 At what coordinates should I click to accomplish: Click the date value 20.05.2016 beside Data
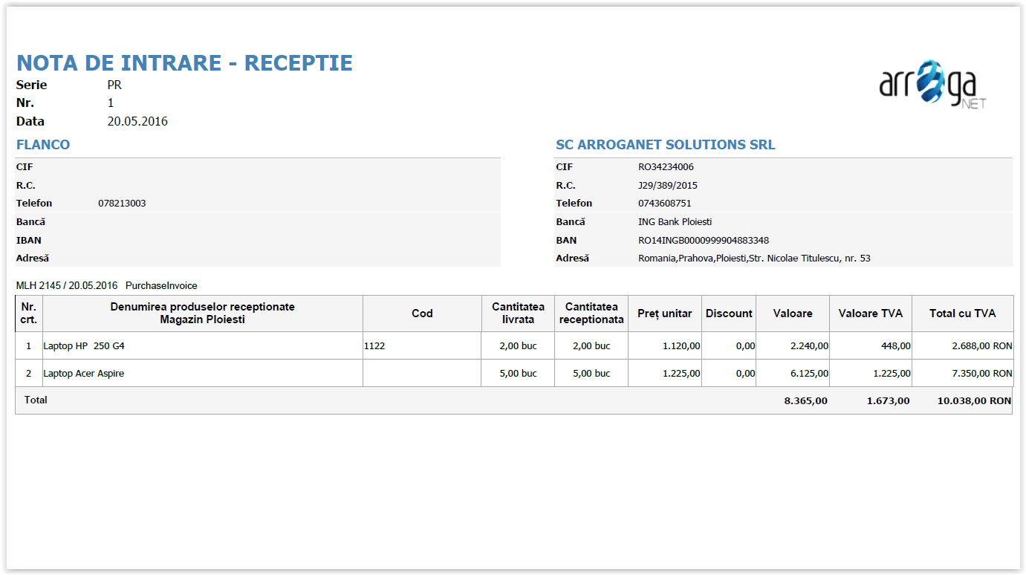(137, 121)
